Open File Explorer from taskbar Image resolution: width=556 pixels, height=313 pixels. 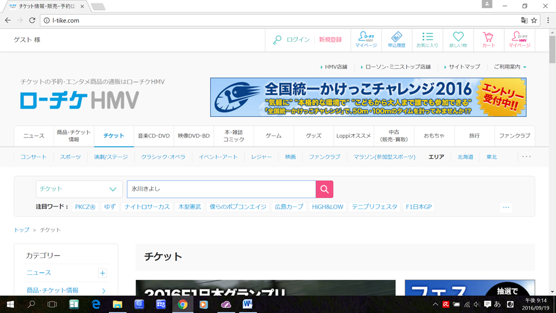tap(117, 304)
